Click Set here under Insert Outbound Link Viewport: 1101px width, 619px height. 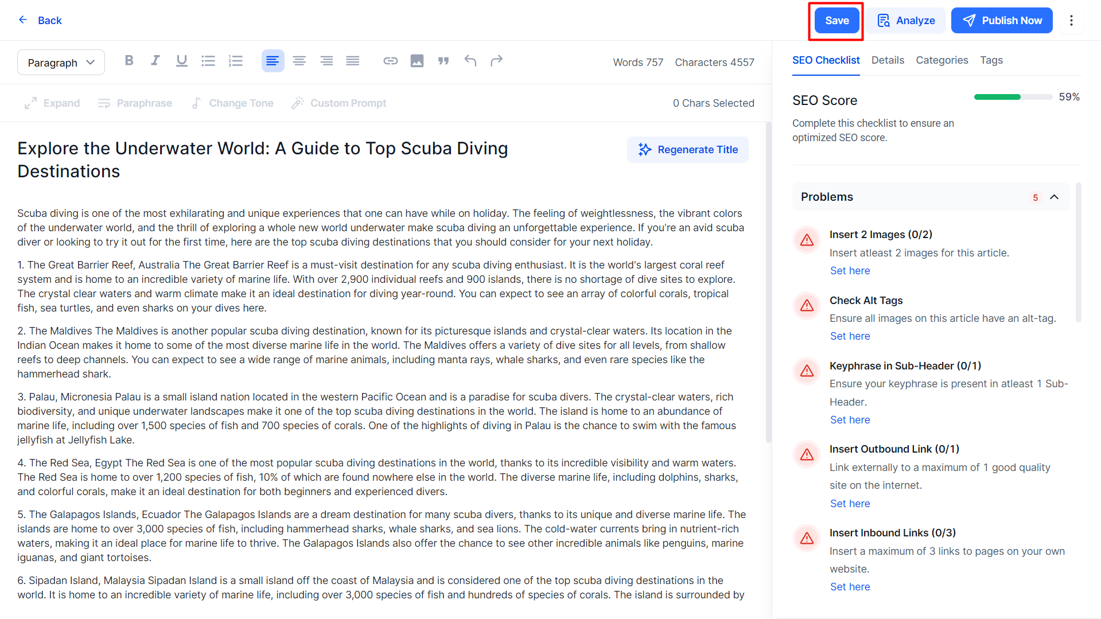[850, 504]
